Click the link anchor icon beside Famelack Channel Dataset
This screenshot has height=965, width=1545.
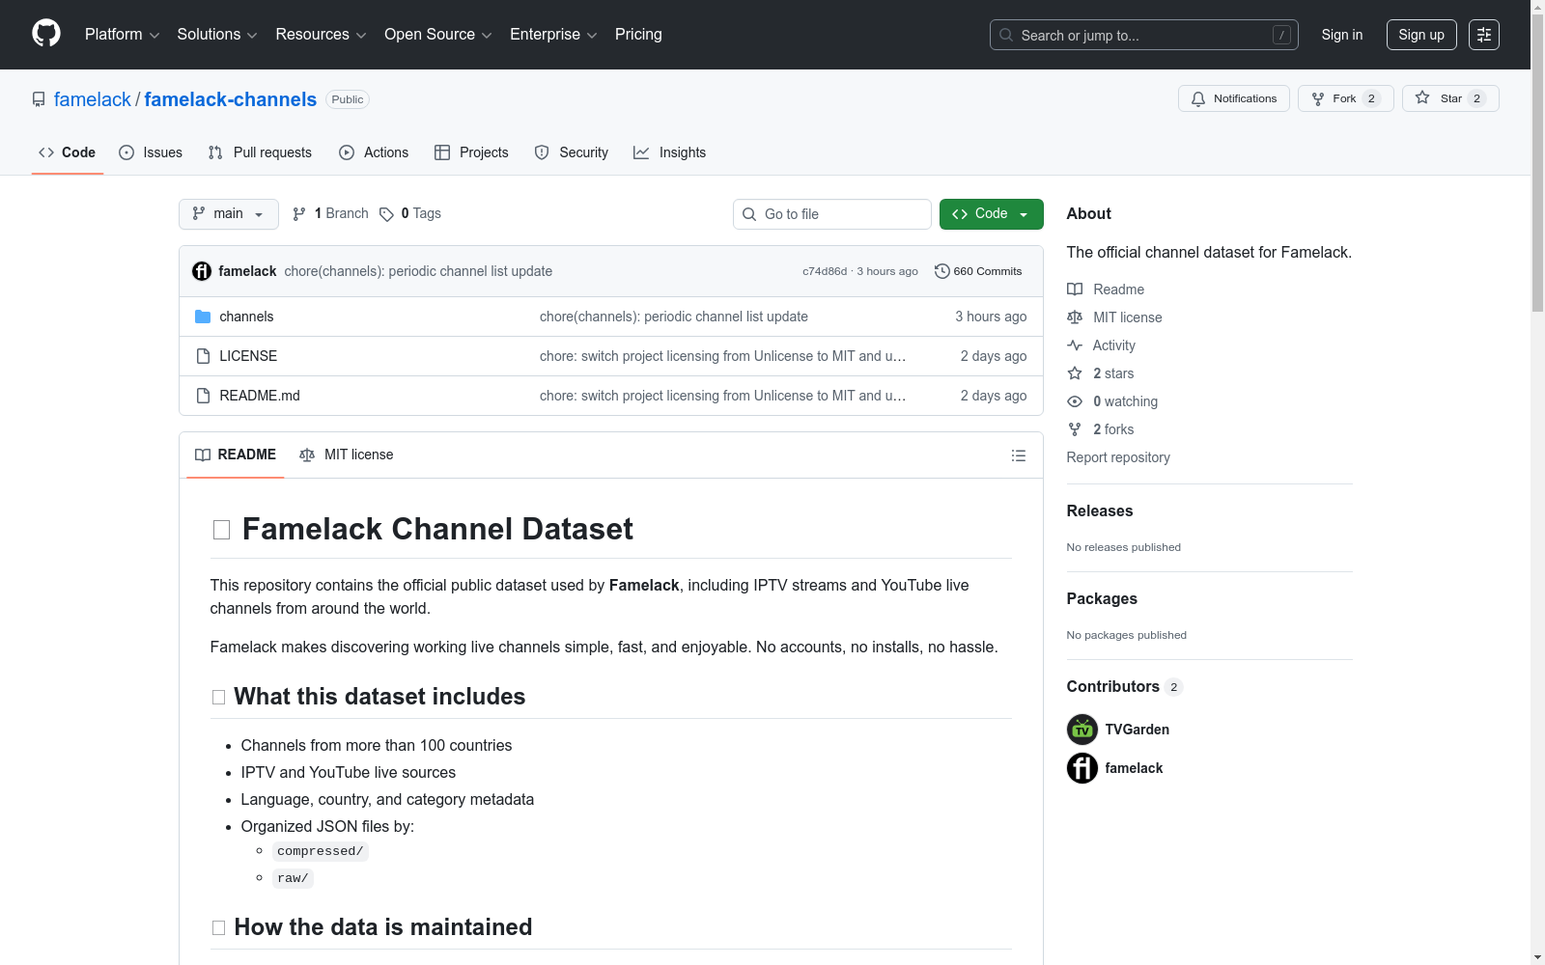(221, 530)
